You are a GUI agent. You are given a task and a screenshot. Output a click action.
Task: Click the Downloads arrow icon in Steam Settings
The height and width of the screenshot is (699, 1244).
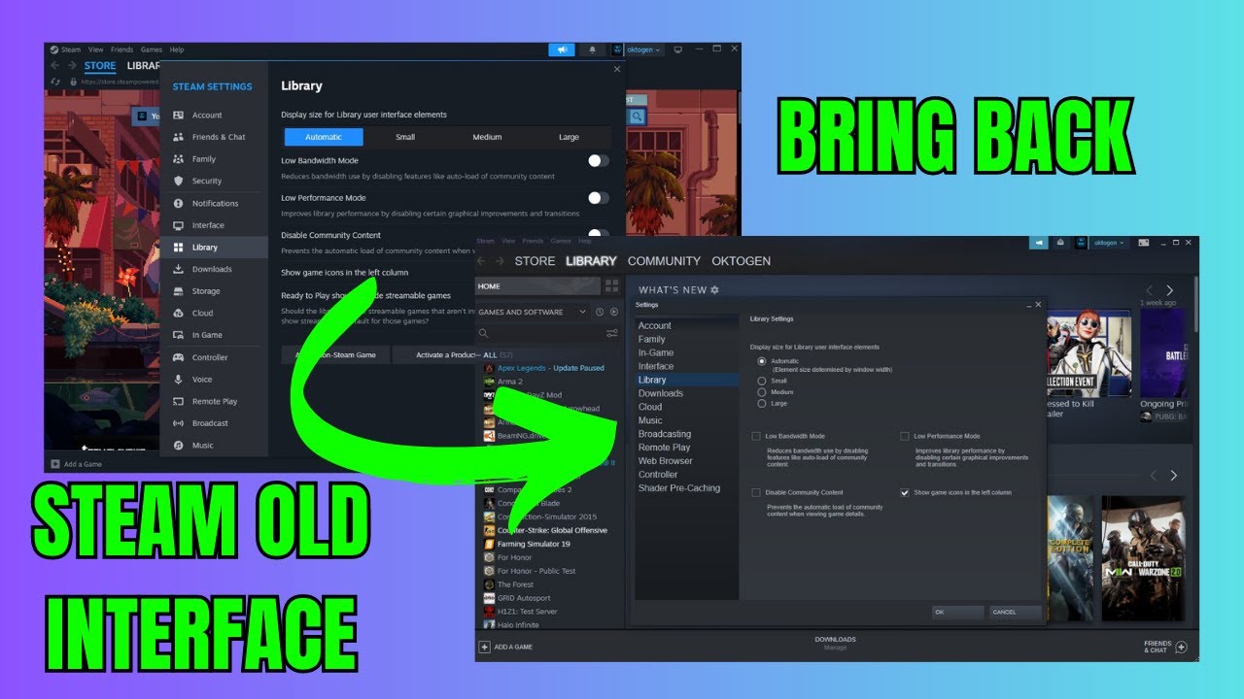click(179, 270)
